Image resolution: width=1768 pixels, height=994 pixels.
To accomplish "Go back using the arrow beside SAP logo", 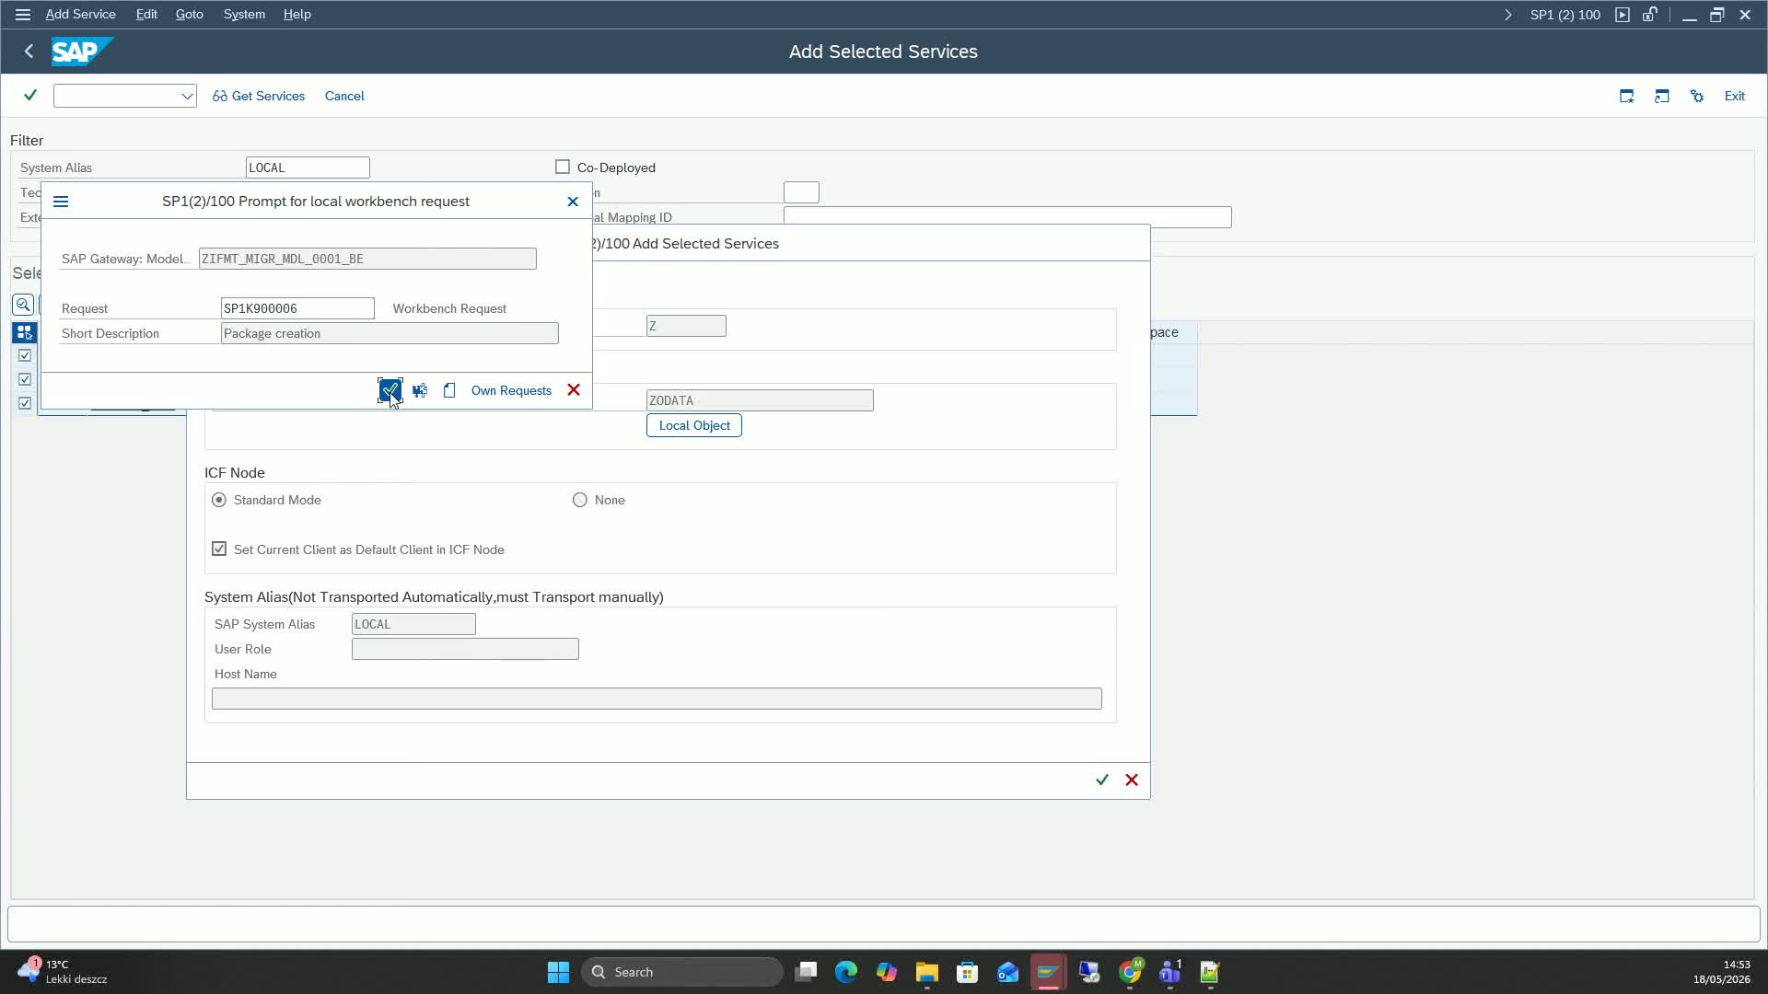I will tap(29, 52).
